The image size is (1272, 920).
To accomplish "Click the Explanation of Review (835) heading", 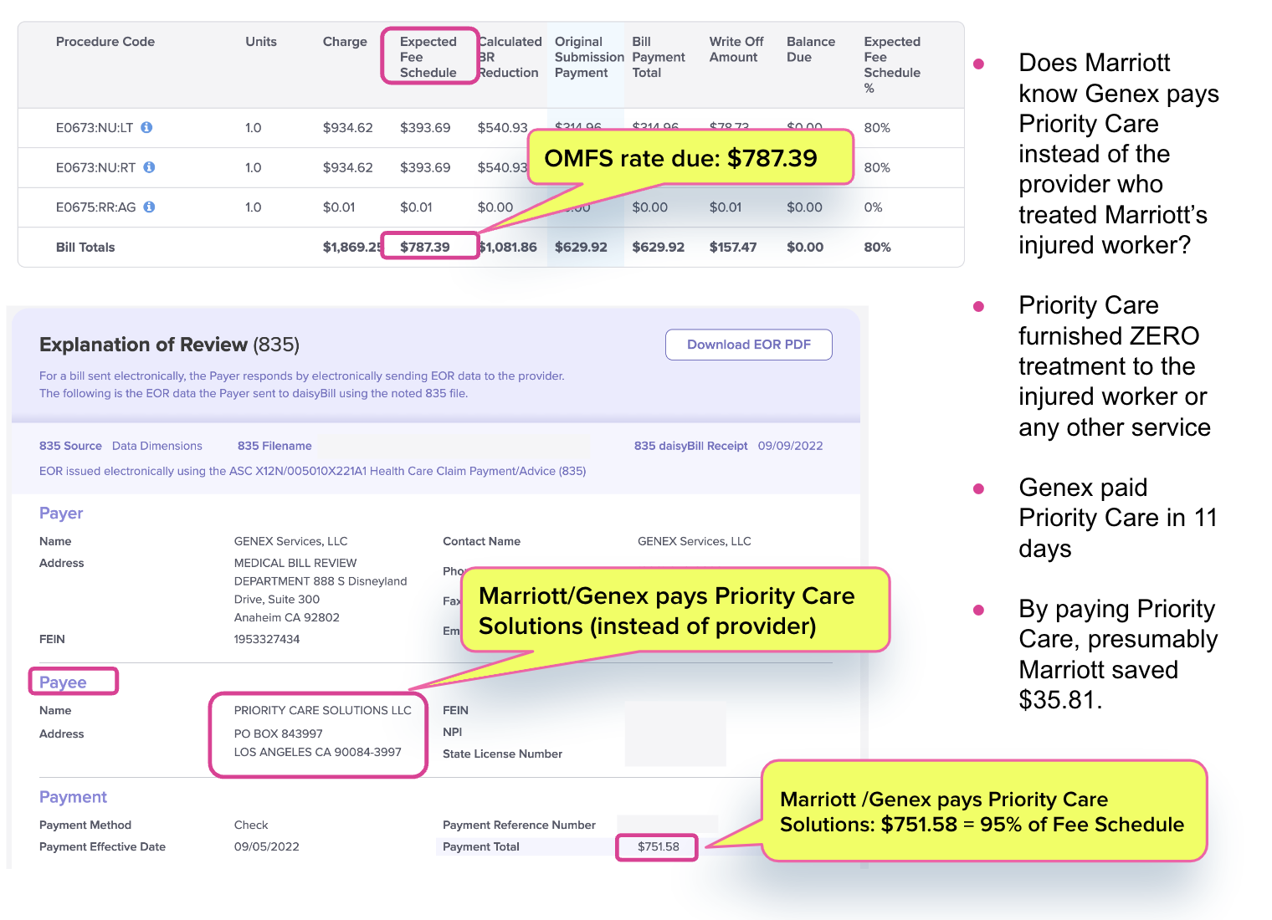I will pyautogui.click(x=170, y=345).
